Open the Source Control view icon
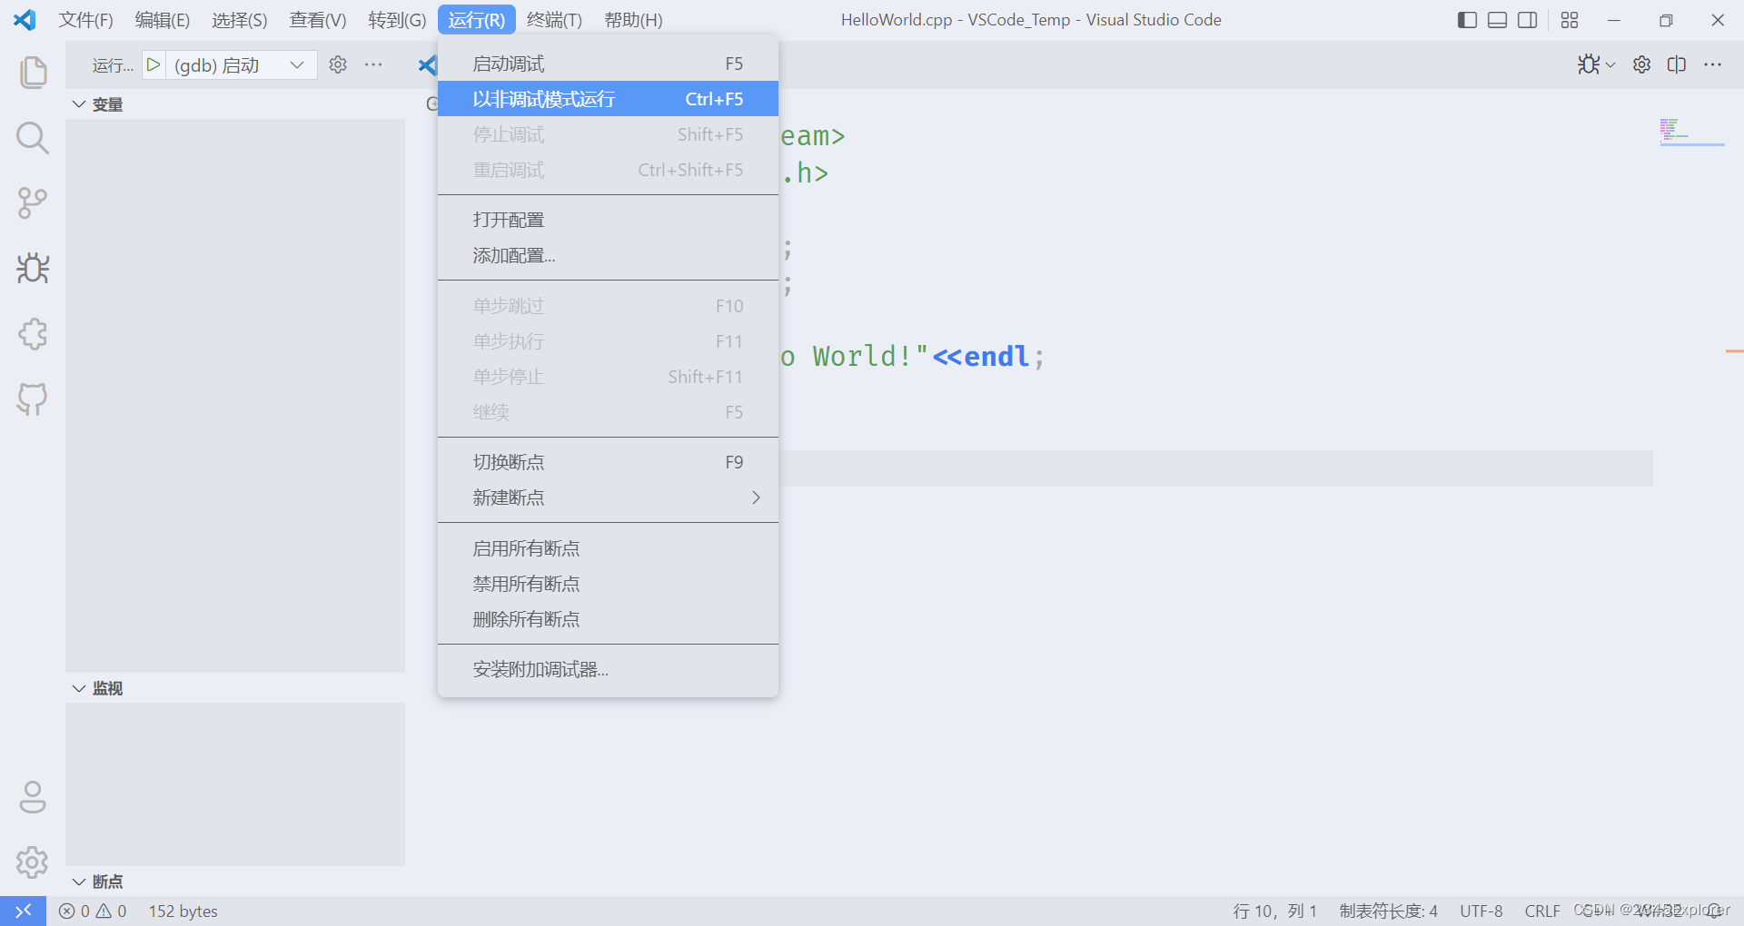Image resolution: width=1744 pixels, height=926 pixels. pos(33,202)
